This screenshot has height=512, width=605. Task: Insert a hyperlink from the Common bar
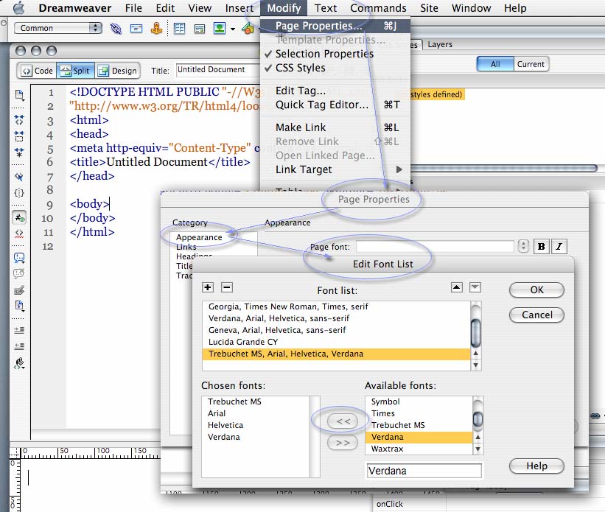point(116,28)
